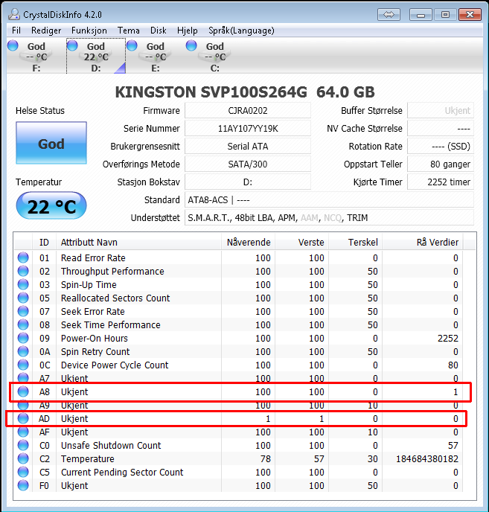Click the Attributt Navn column header

click(x=139, y=243)
